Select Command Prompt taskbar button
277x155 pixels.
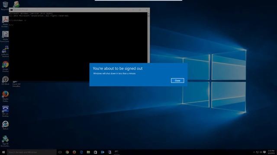point(116,152)
